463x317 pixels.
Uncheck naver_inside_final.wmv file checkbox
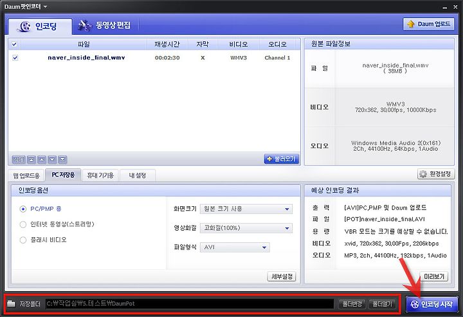(x=15, y=58)
